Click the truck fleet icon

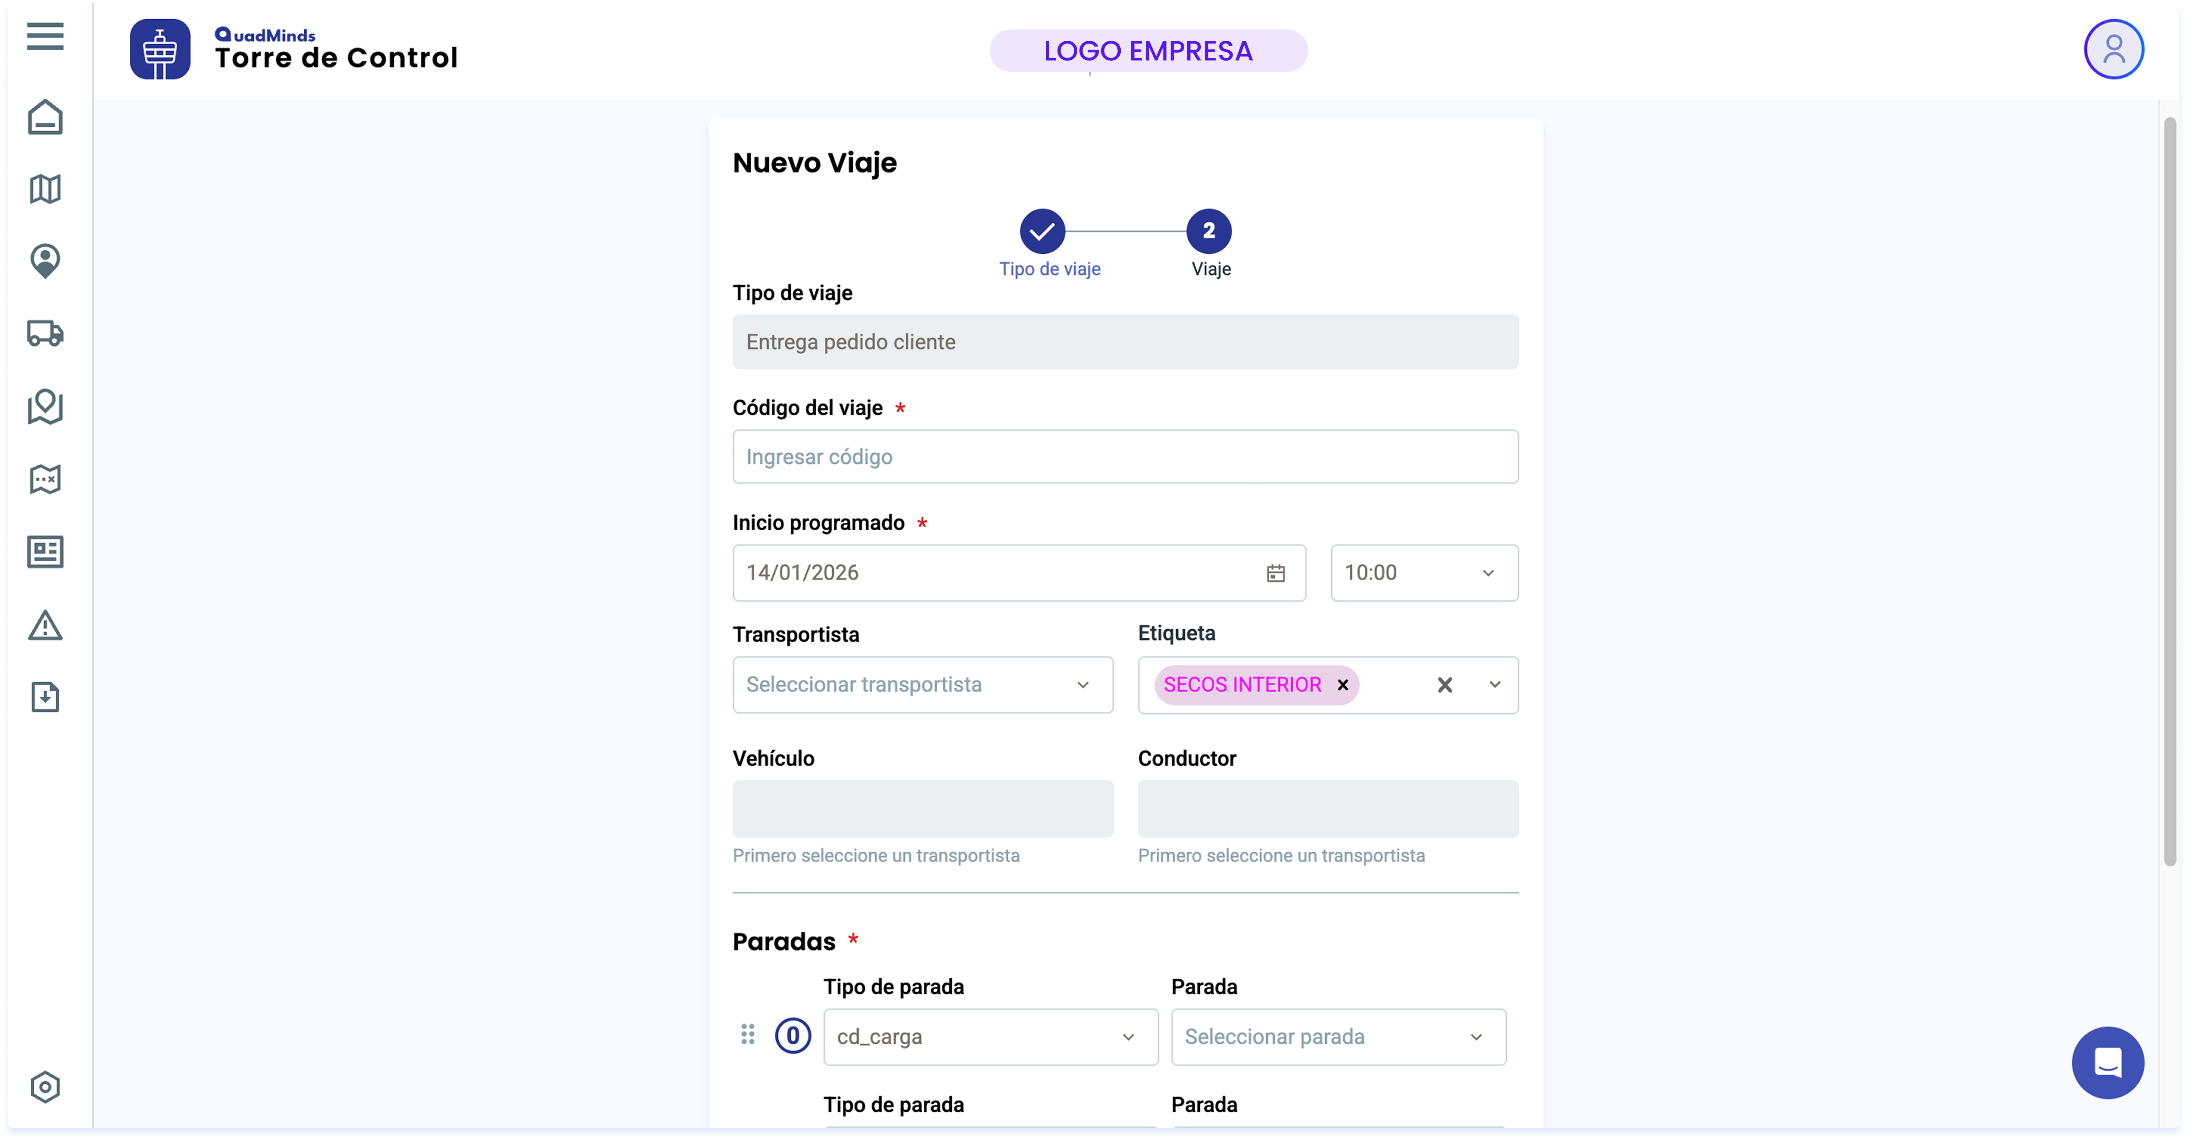[x=45, y=333]
